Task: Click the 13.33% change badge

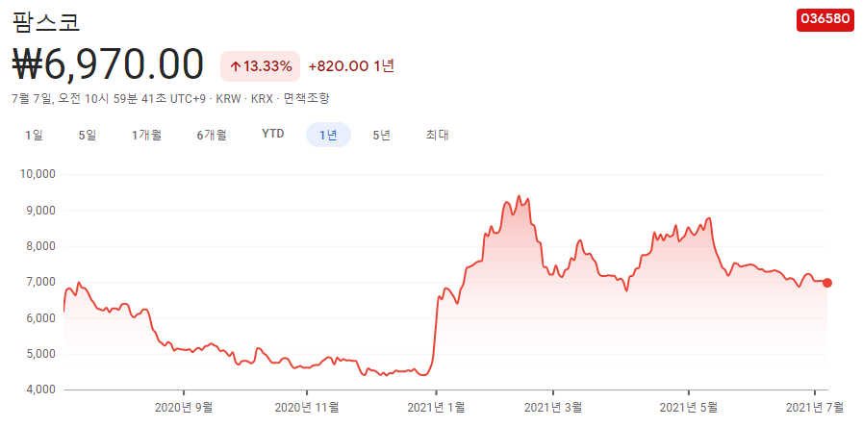Action: click(261, 66)
